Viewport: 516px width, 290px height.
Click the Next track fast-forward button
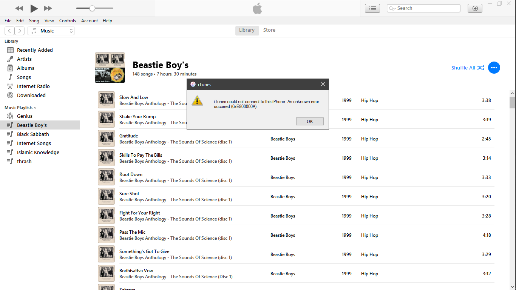48,8
